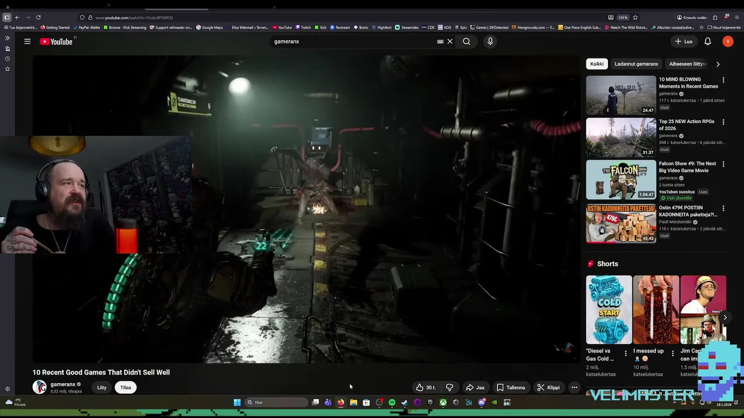Open Firefox sidebar toggle icon
This screenshot has width=744, height=418.
point(7,17)
